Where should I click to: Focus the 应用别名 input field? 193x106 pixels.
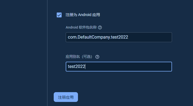click(119, 67)
